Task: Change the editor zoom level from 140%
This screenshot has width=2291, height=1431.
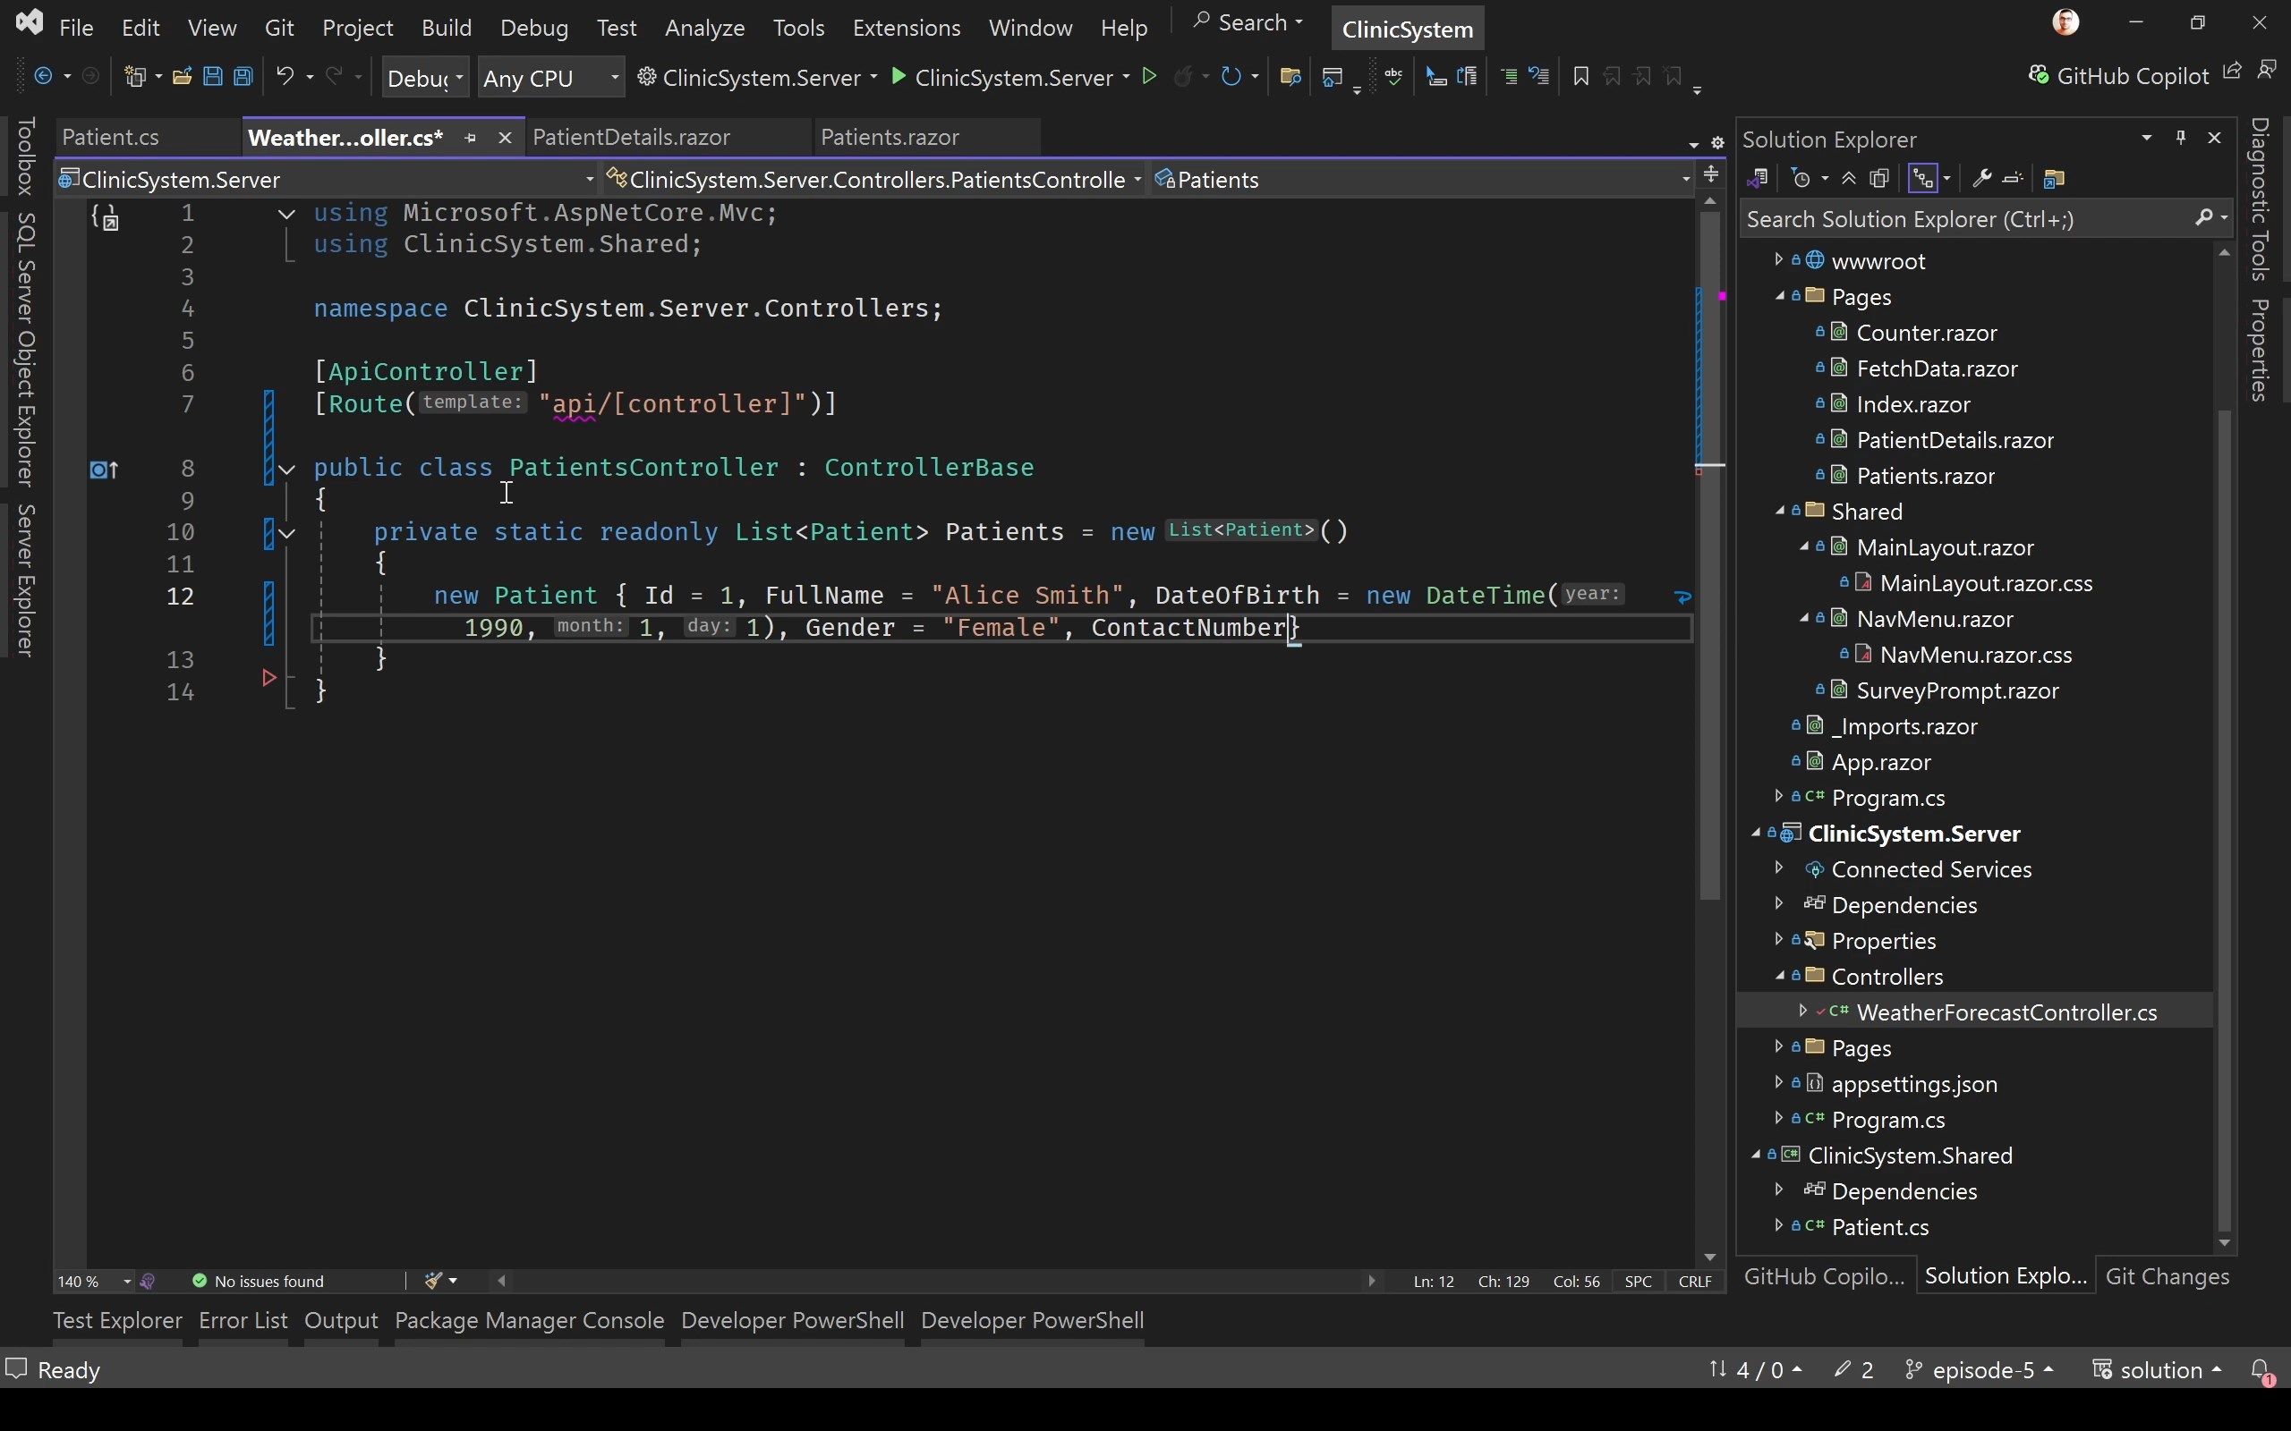Action: pyautogui.click(x=92, y=1281)
